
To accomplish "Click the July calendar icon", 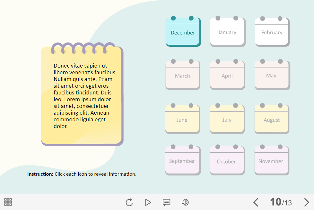I will 227,119.
